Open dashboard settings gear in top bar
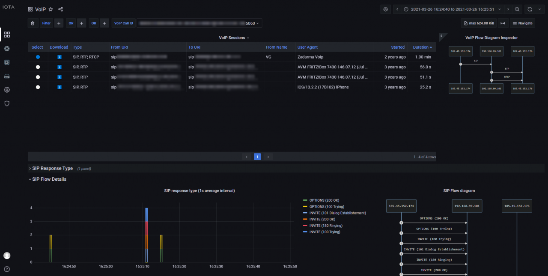 (x=386, y=9)
